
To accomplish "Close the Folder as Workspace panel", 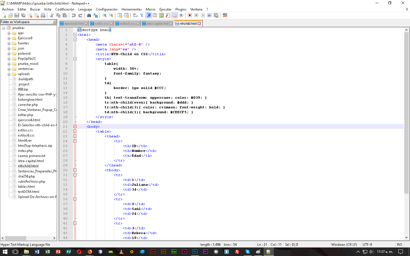I will pyautogui.click(x=54, y=22).
